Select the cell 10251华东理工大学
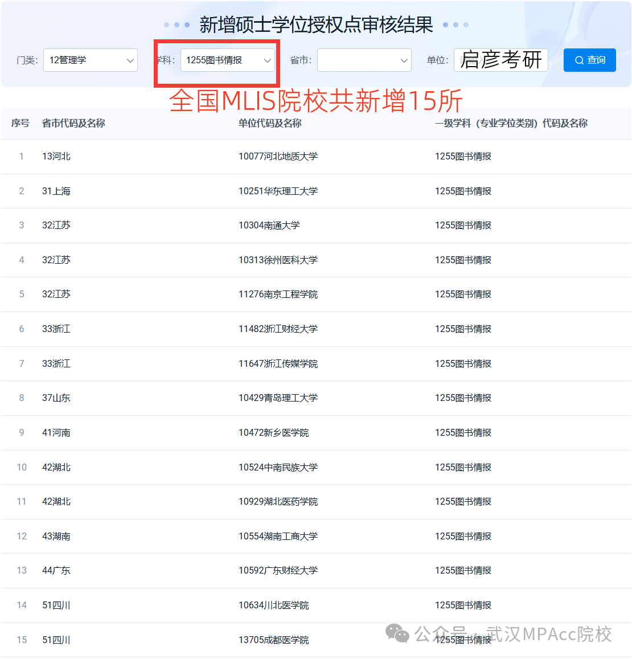The height and width of the screenshot is (659, 632). 278,191
